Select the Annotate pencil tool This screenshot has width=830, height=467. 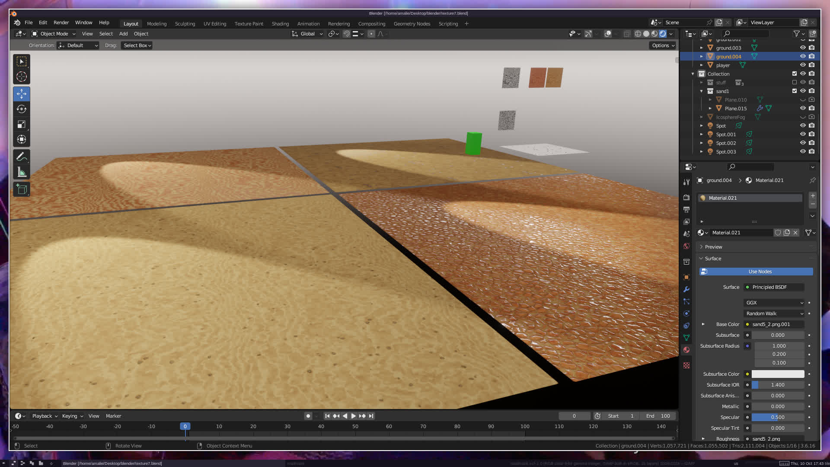(21, 157)
